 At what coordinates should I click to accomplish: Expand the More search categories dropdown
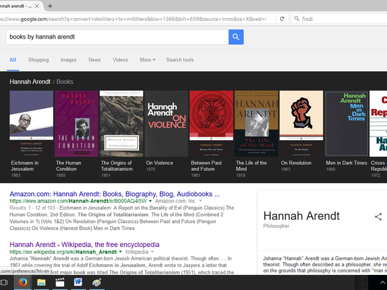pos(148,60)
